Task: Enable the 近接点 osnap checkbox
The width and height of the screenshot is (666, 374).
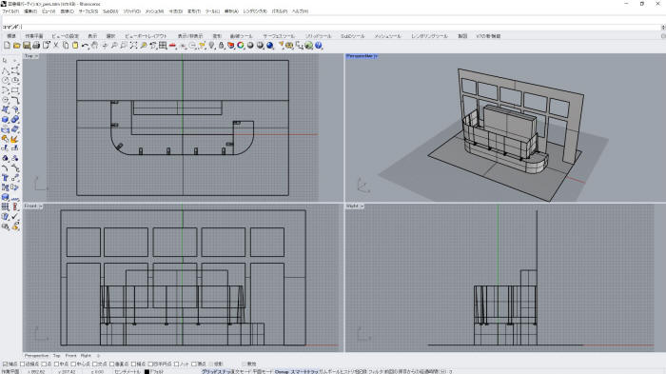Action: tap(23, 364)
